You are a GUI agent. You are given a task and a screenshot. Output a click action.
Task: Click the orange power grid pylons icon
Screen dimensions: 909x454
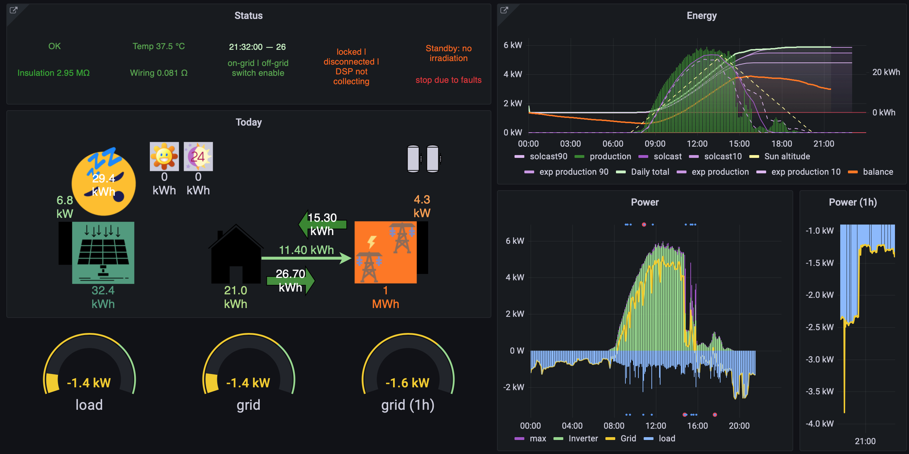tap(385, 252)
